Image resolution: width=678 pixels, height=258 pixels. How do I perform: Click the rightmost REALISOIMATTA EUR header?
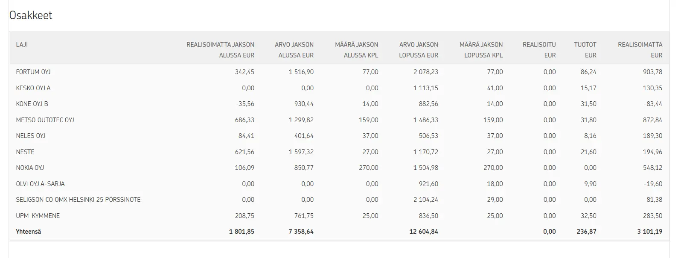[x=640, y=50]
